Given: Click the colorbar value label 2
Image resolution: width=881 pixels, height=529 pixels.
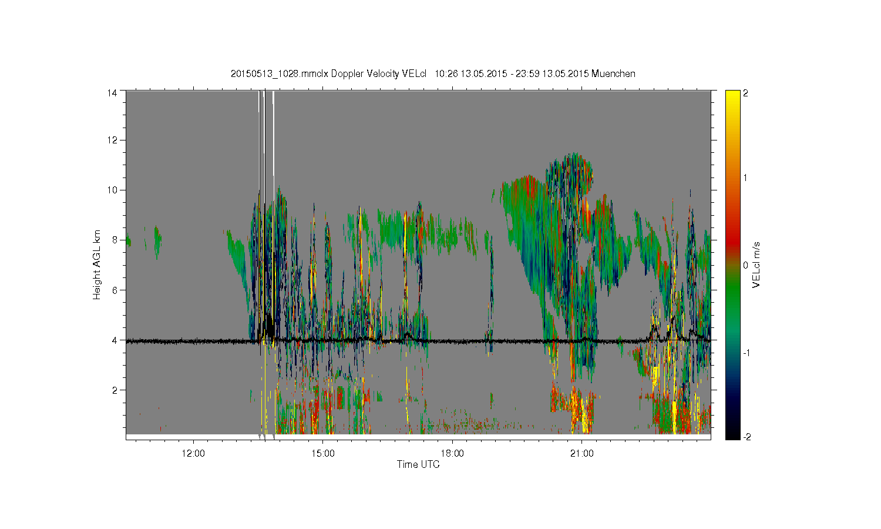Looking at the screenshot, I should [x=745, y=93].
